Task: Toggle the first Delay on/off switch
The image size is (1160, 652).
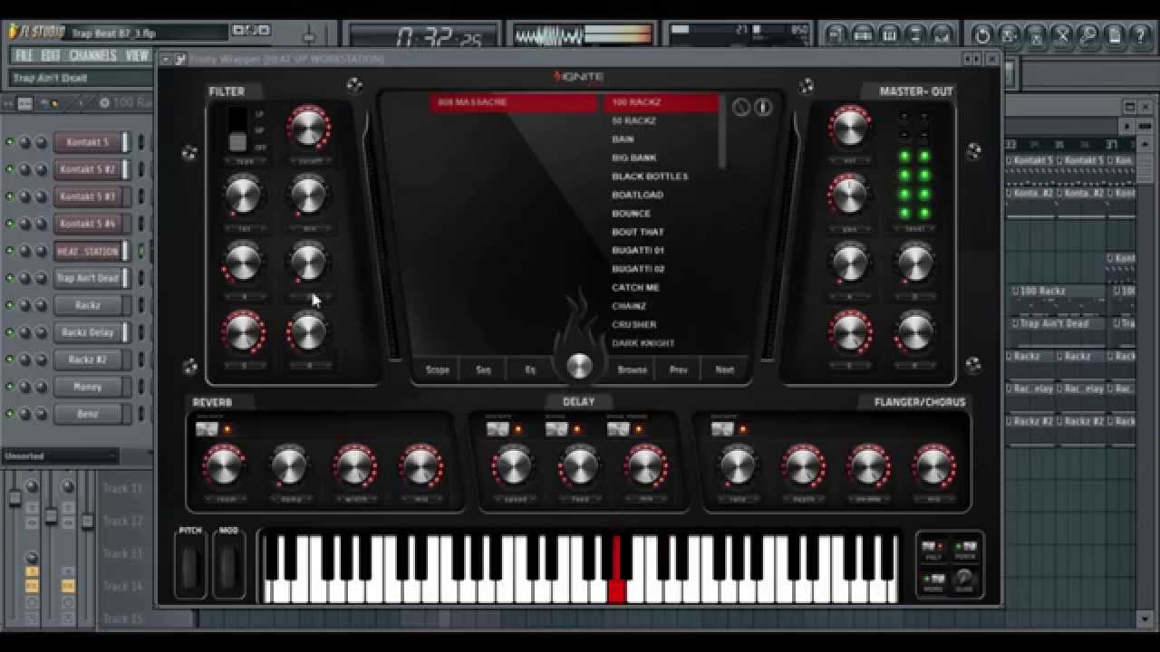Action: pos(498,428)
